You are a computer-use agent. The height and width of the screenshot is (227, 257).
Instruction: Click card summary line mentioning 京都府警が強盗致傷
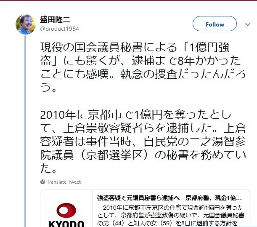[x=171, y=215]
